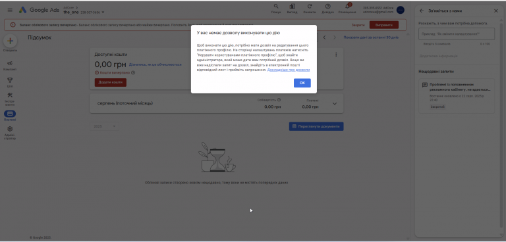
Task: Focus the help request text field
Action: [x=457, y=34]
